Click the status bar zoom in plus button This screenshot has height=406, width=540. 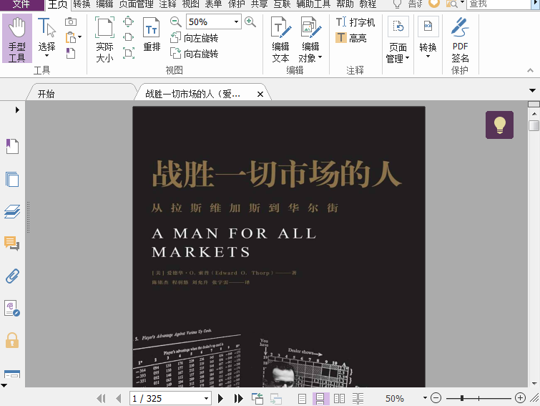(x=521, y=398)
